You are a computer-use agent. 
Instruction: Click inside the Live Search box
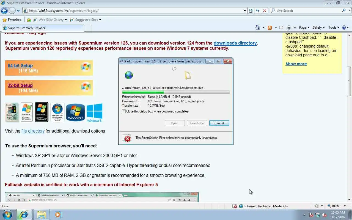(308, 11)
